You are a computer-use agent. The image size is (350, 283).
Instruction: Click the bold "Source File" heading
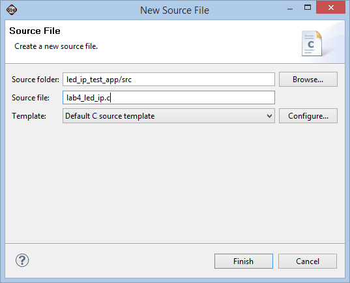tap(35, 31)
